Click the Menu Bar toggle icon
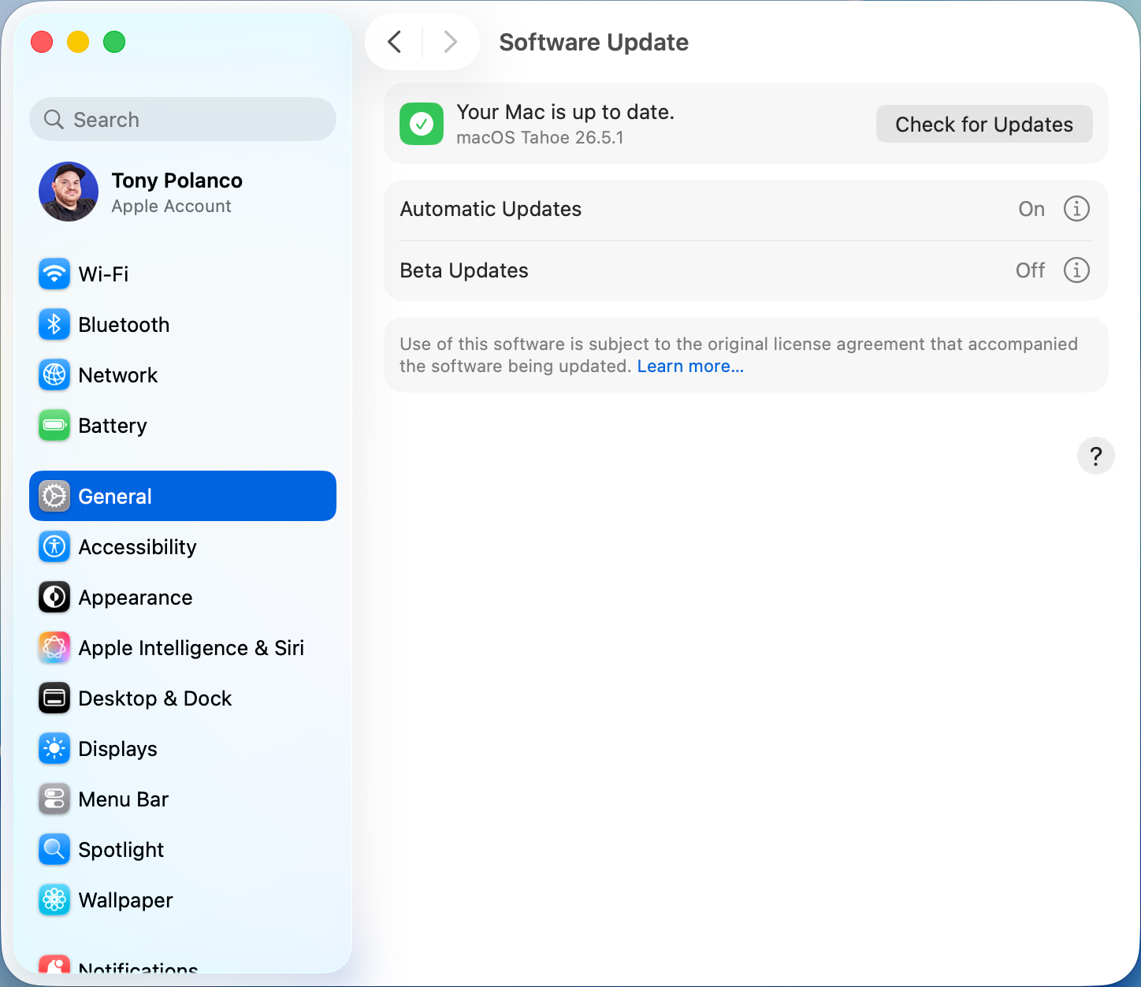Viewport: 1141px width, 987px height. coord(54,799)
